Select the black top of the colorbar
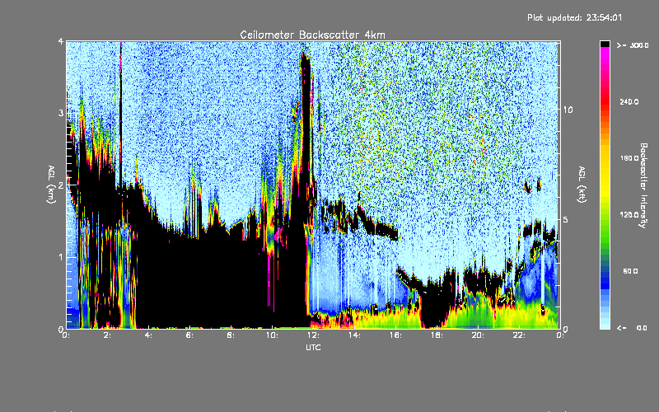The height and width of the screenshot is (412, 659). [605, 44]
